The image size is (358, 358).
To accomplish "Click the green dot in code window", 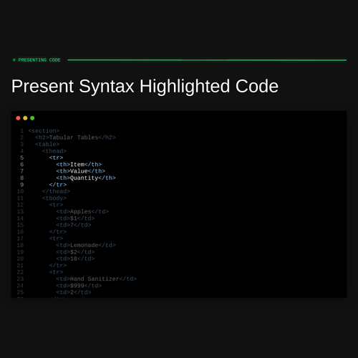I will coord(32,118).
